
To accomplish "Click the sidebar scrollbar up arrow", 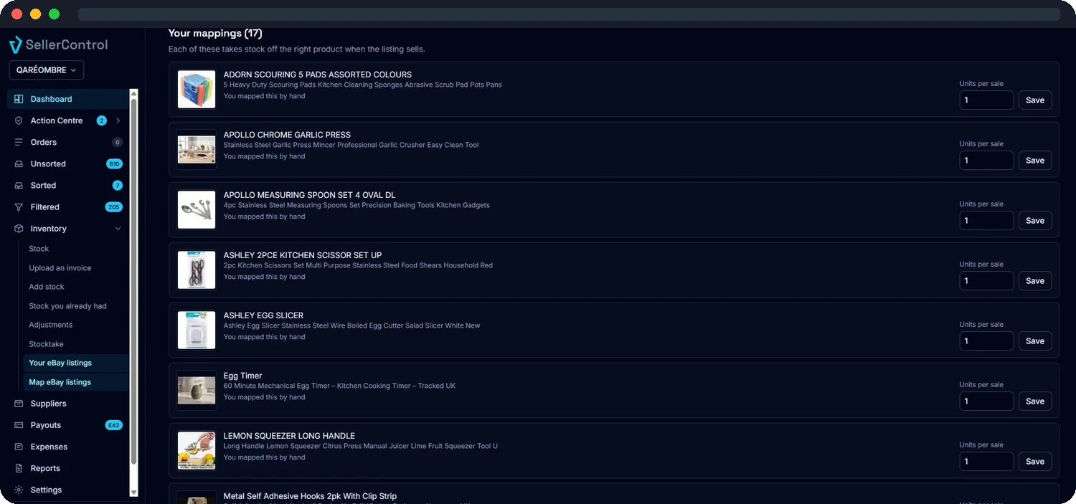I will coord(133,93).
